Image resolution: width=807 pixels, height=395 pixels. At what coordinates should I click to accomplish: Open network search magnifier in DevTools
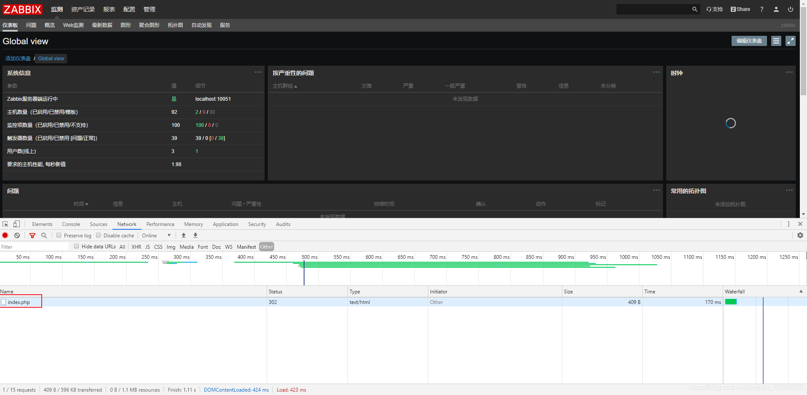tap(44, 235)
